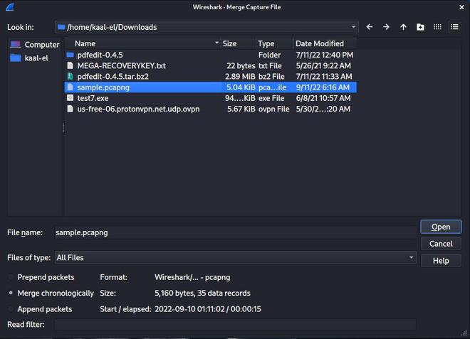The width and height of the screenshot is (470, 339).
Task: Select the test7.exe file name
Action: coord(93,98)
